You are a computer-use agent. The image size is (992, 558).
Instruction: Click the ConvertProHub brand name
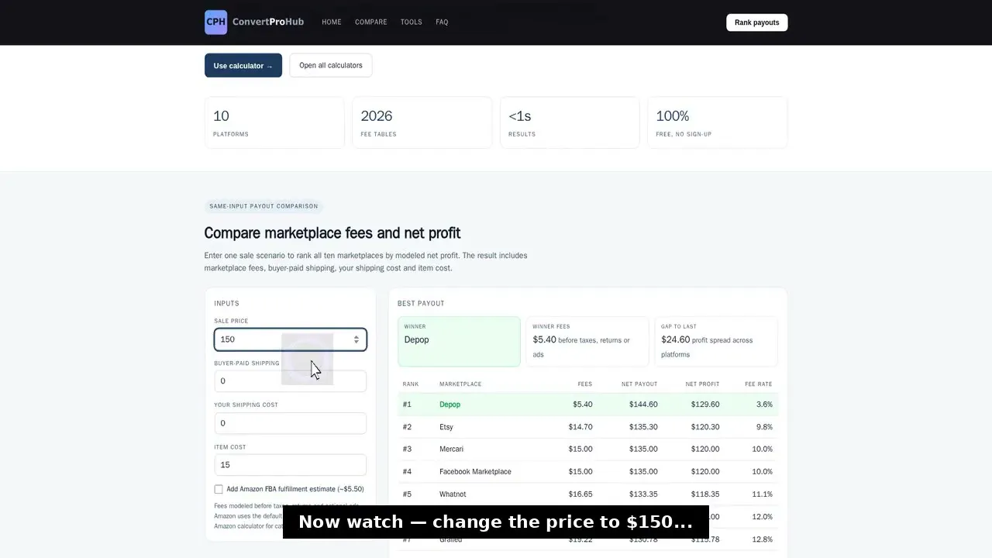tap(269, 22)
